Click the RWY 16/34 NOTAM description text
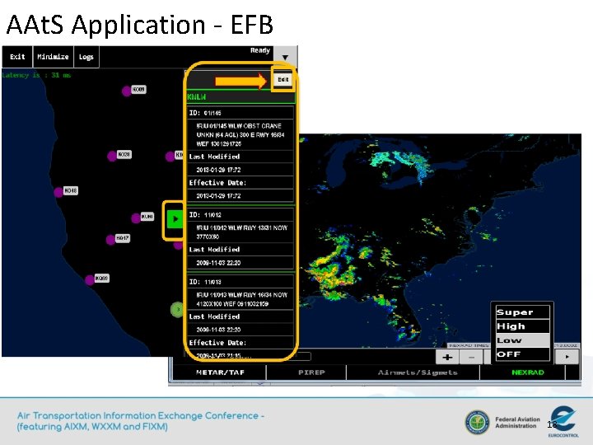Viewport: 593px width, 445px height. click(240, 299)
